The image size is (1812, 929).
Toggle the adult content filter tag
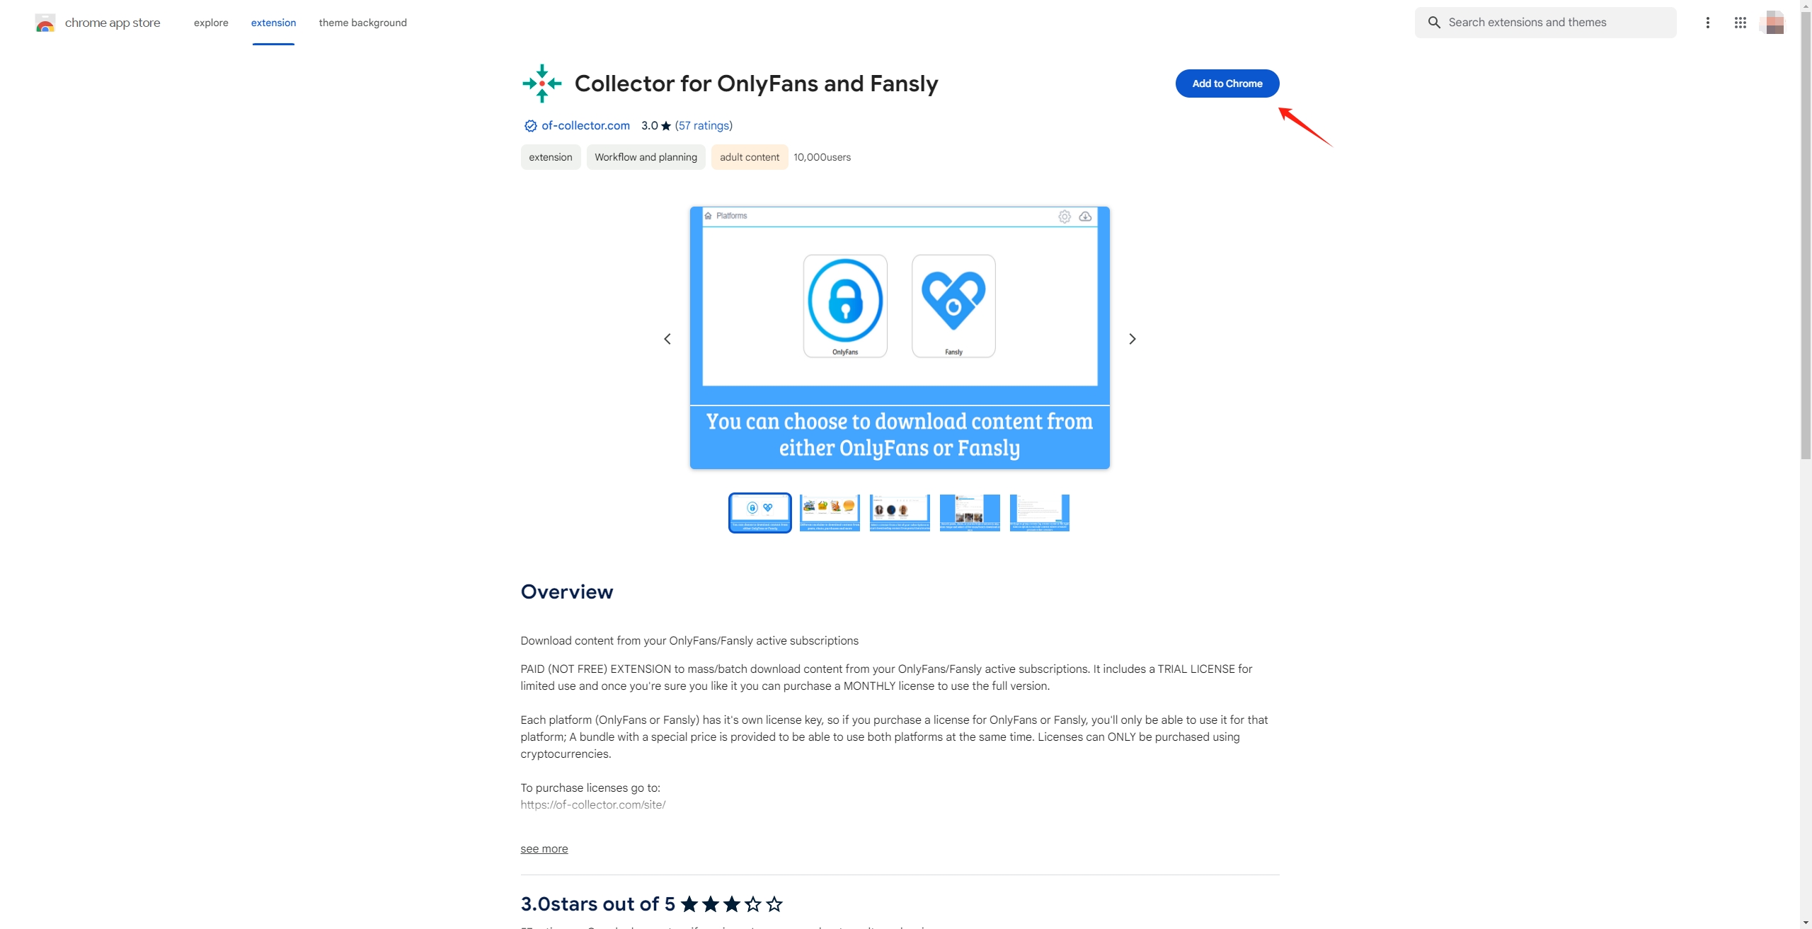click(x=749, y=156)
